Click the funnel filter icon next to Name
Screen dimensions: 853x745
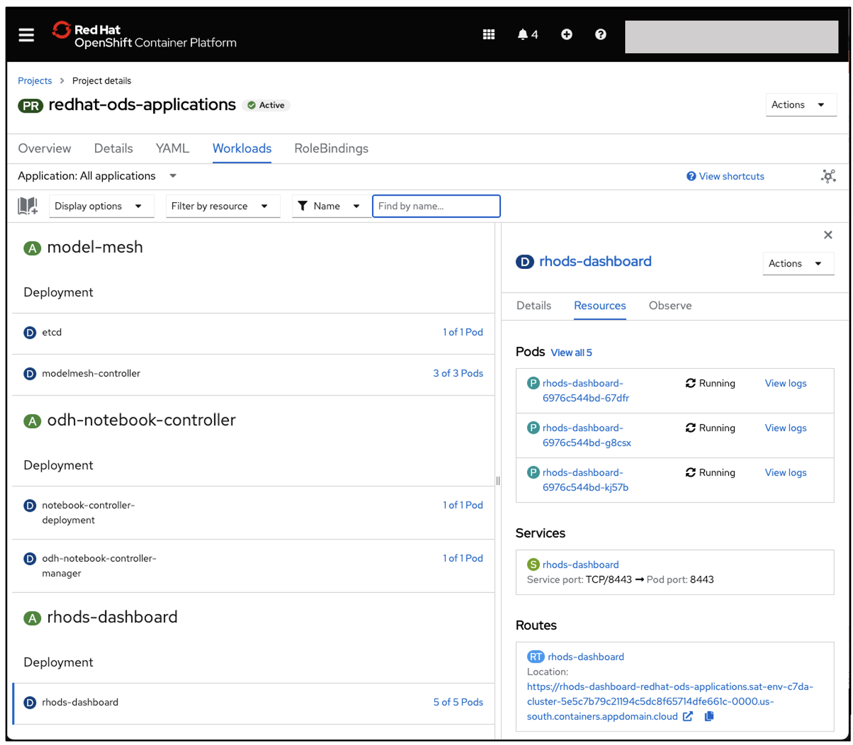coord(302,206)
